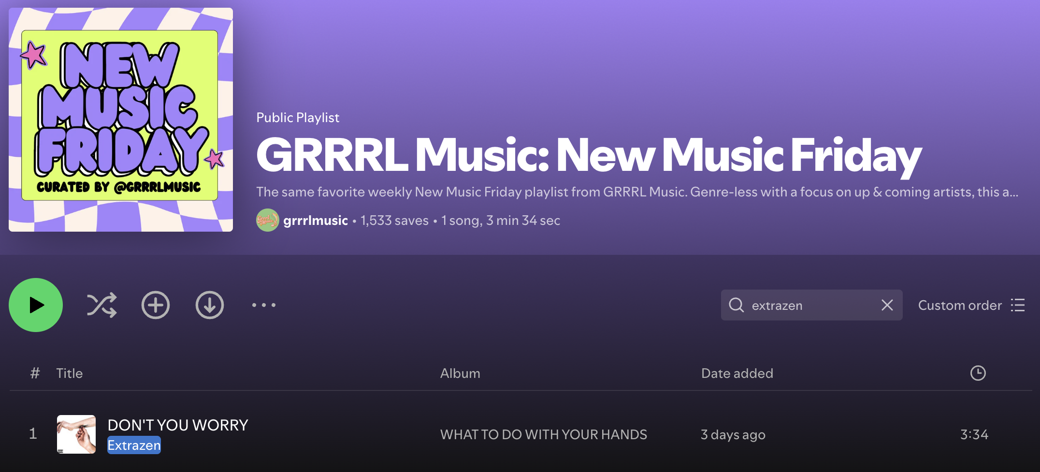The height and width of the screenshot is (472, 1040).
Task: Click track number 1
Action: coord(33,433)
